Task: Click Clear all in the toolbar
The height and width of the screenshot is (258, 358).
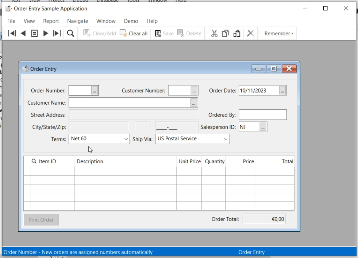Action: point(134,34)
